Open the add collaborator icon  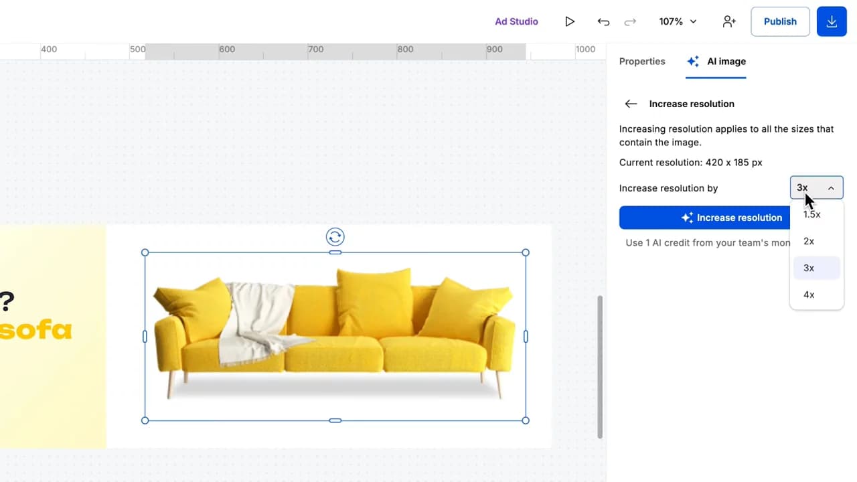pos(729,21)
